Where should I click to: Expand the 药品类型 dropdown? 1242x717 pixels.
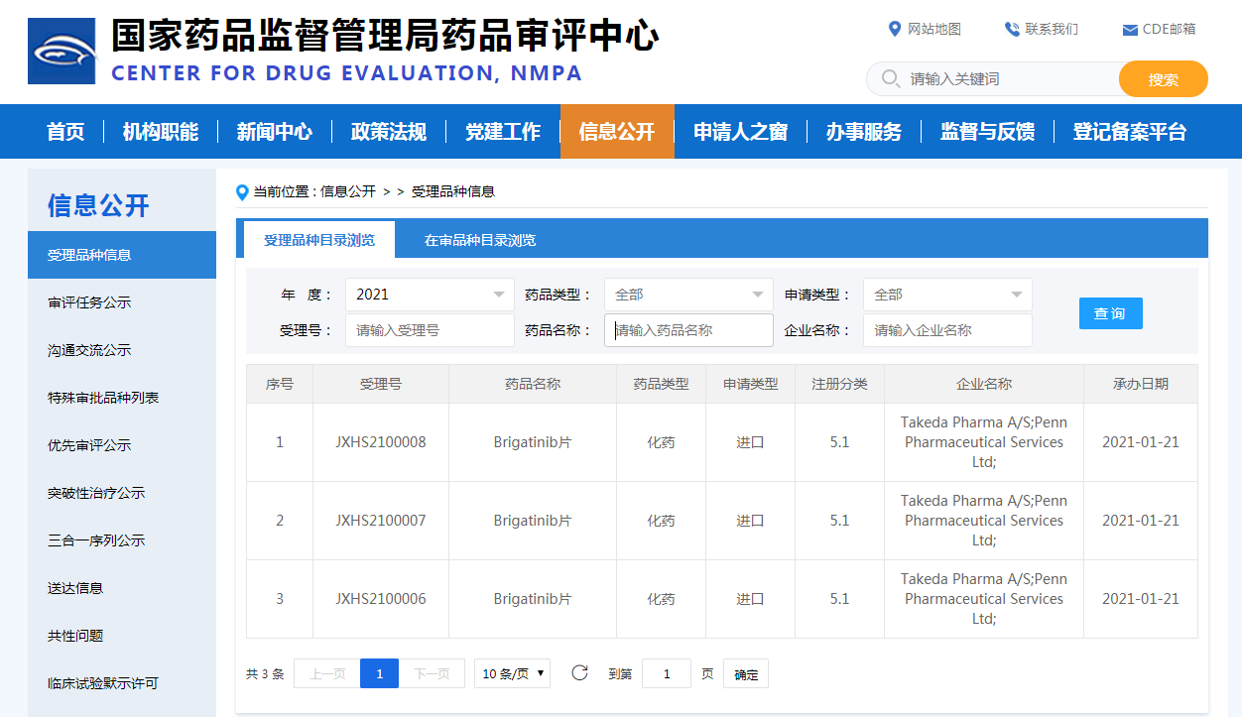(x=688, y=295)
